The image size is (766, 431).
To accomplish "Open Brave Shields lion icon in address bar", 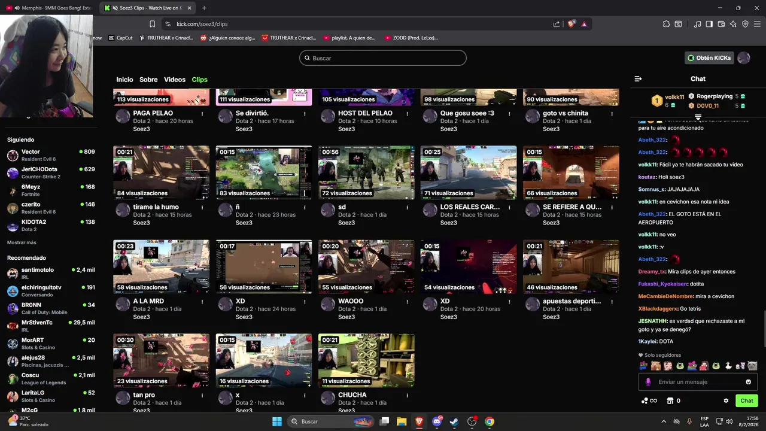I will (x=572, y=24).
